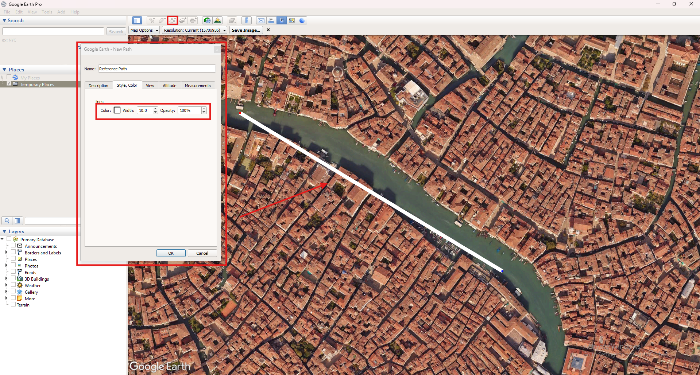
Task: Click the Places panel layout toggle icon
Action: click(x=18, y=221)
